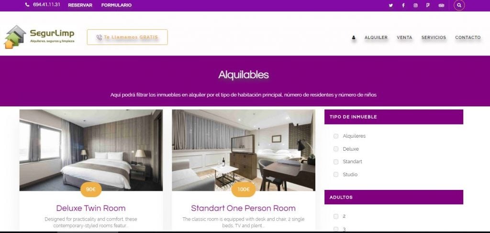
Task: Check the Alquileres filter box
Action: coord(336,136)
